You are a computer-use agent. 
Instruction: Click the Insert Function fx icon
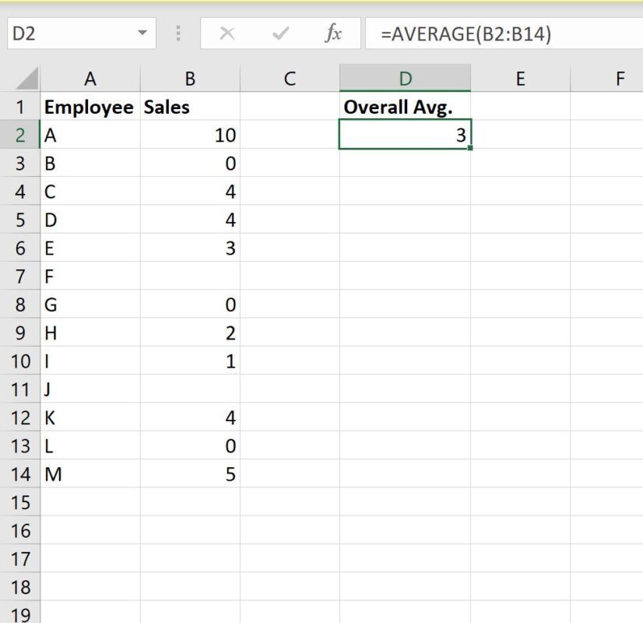(333, 33)
